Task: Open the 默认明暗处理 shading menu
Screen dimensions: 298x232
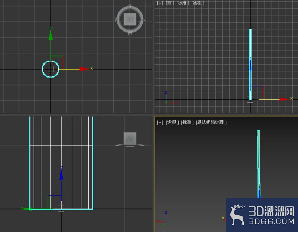Action: click(211, 123)
